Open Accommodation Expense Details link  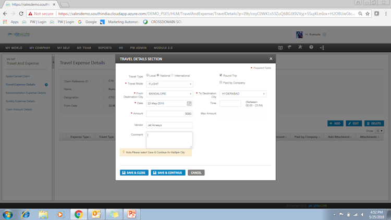26,93
